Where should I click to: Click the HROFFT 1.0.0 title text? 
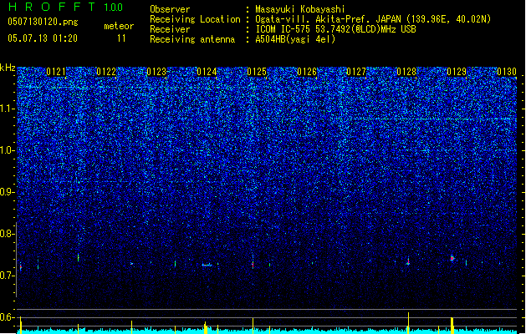pyautogui.click(x=65, y=7)
